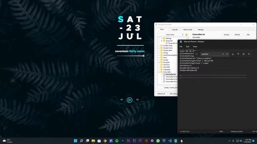
Task: Open taskbar Search
Action: coord(82,141)
